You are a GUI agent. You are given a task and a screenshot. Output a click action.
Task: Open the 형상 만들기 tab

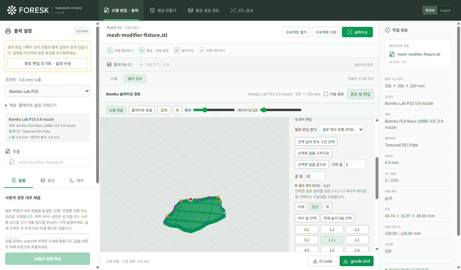click(163, 10)
